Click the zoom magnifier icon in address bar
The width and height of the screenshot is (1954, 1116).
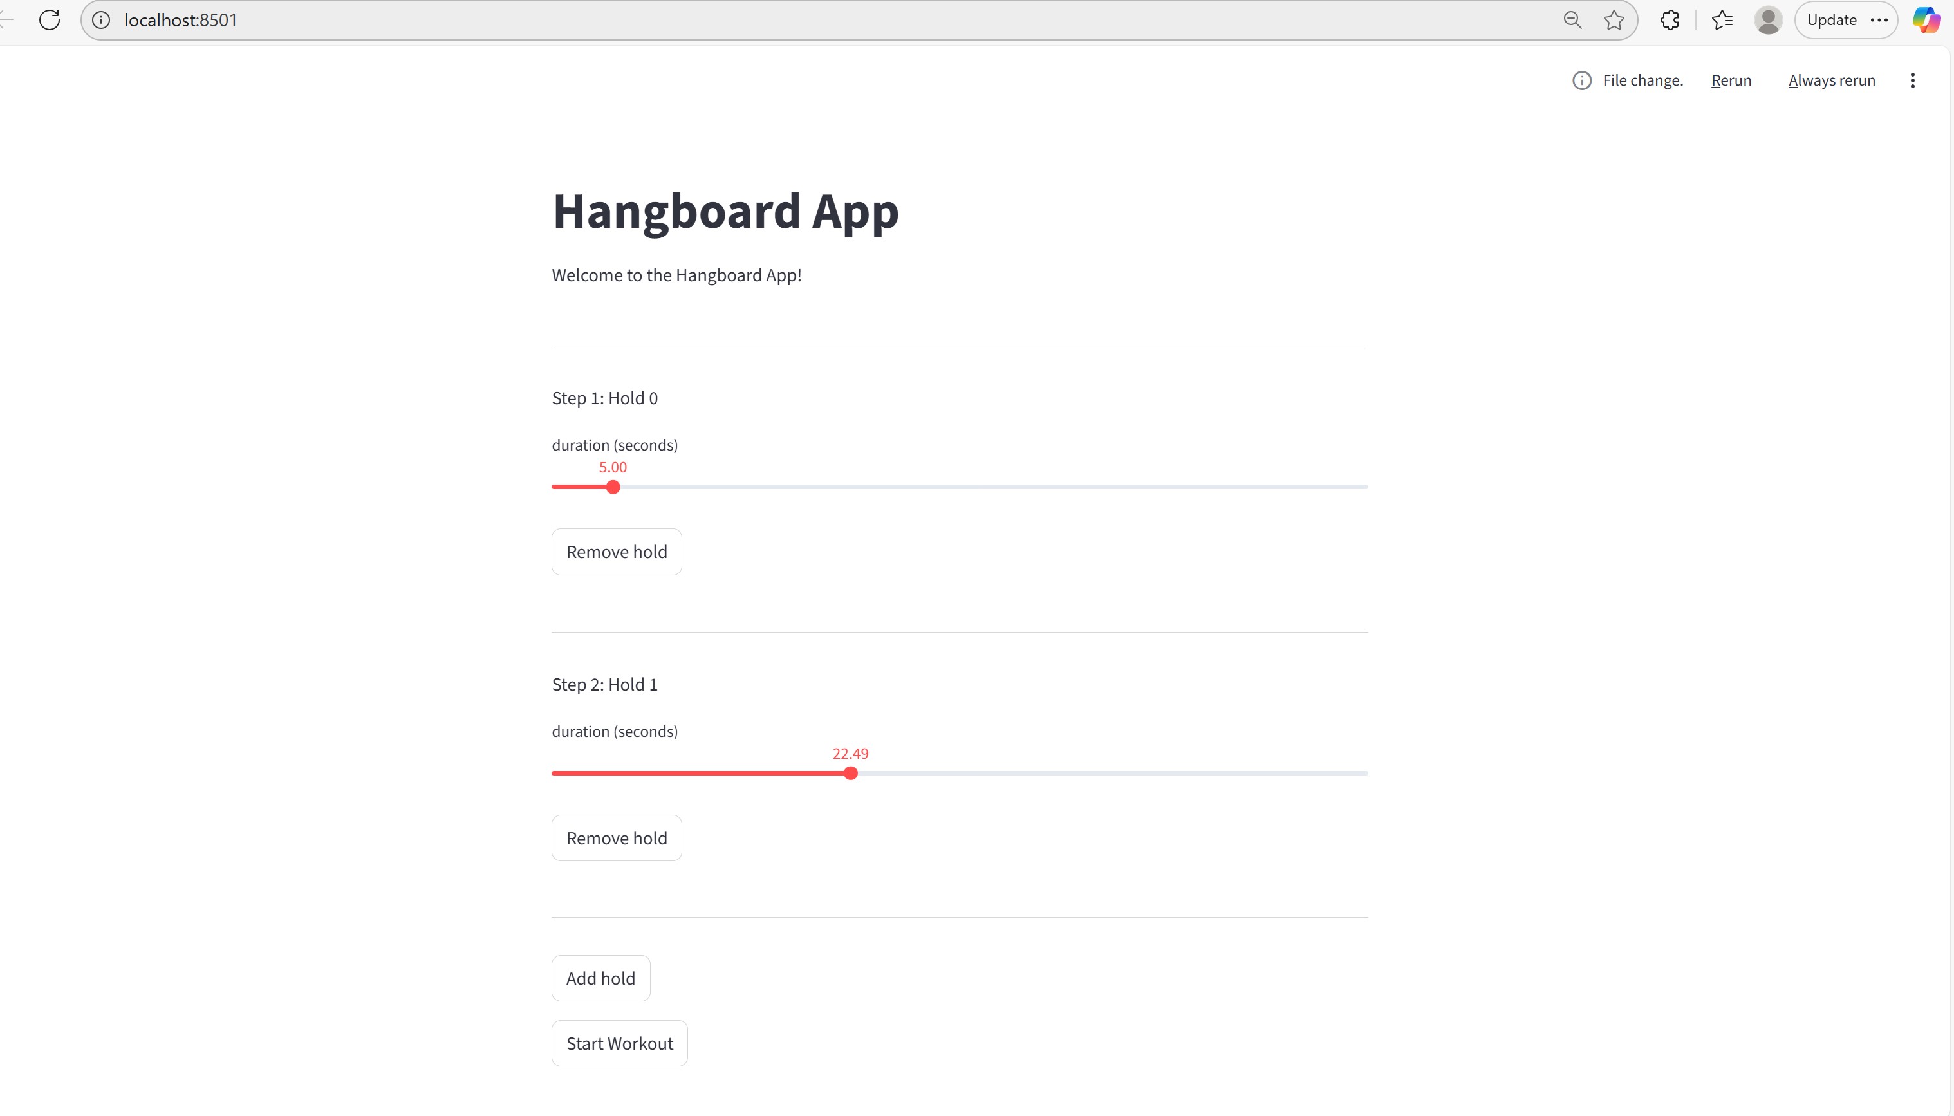pyautogui.click(x=1572, y=20)
